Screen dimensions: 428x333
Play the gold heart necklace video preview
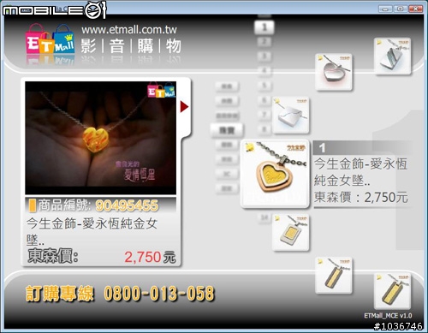coord(100,138)
